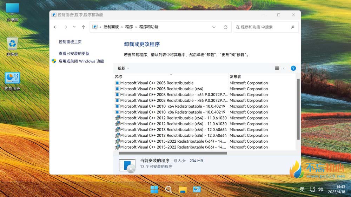
Task: Navigate to 控制面板 breadcrumb
Action: coord(111,27)
